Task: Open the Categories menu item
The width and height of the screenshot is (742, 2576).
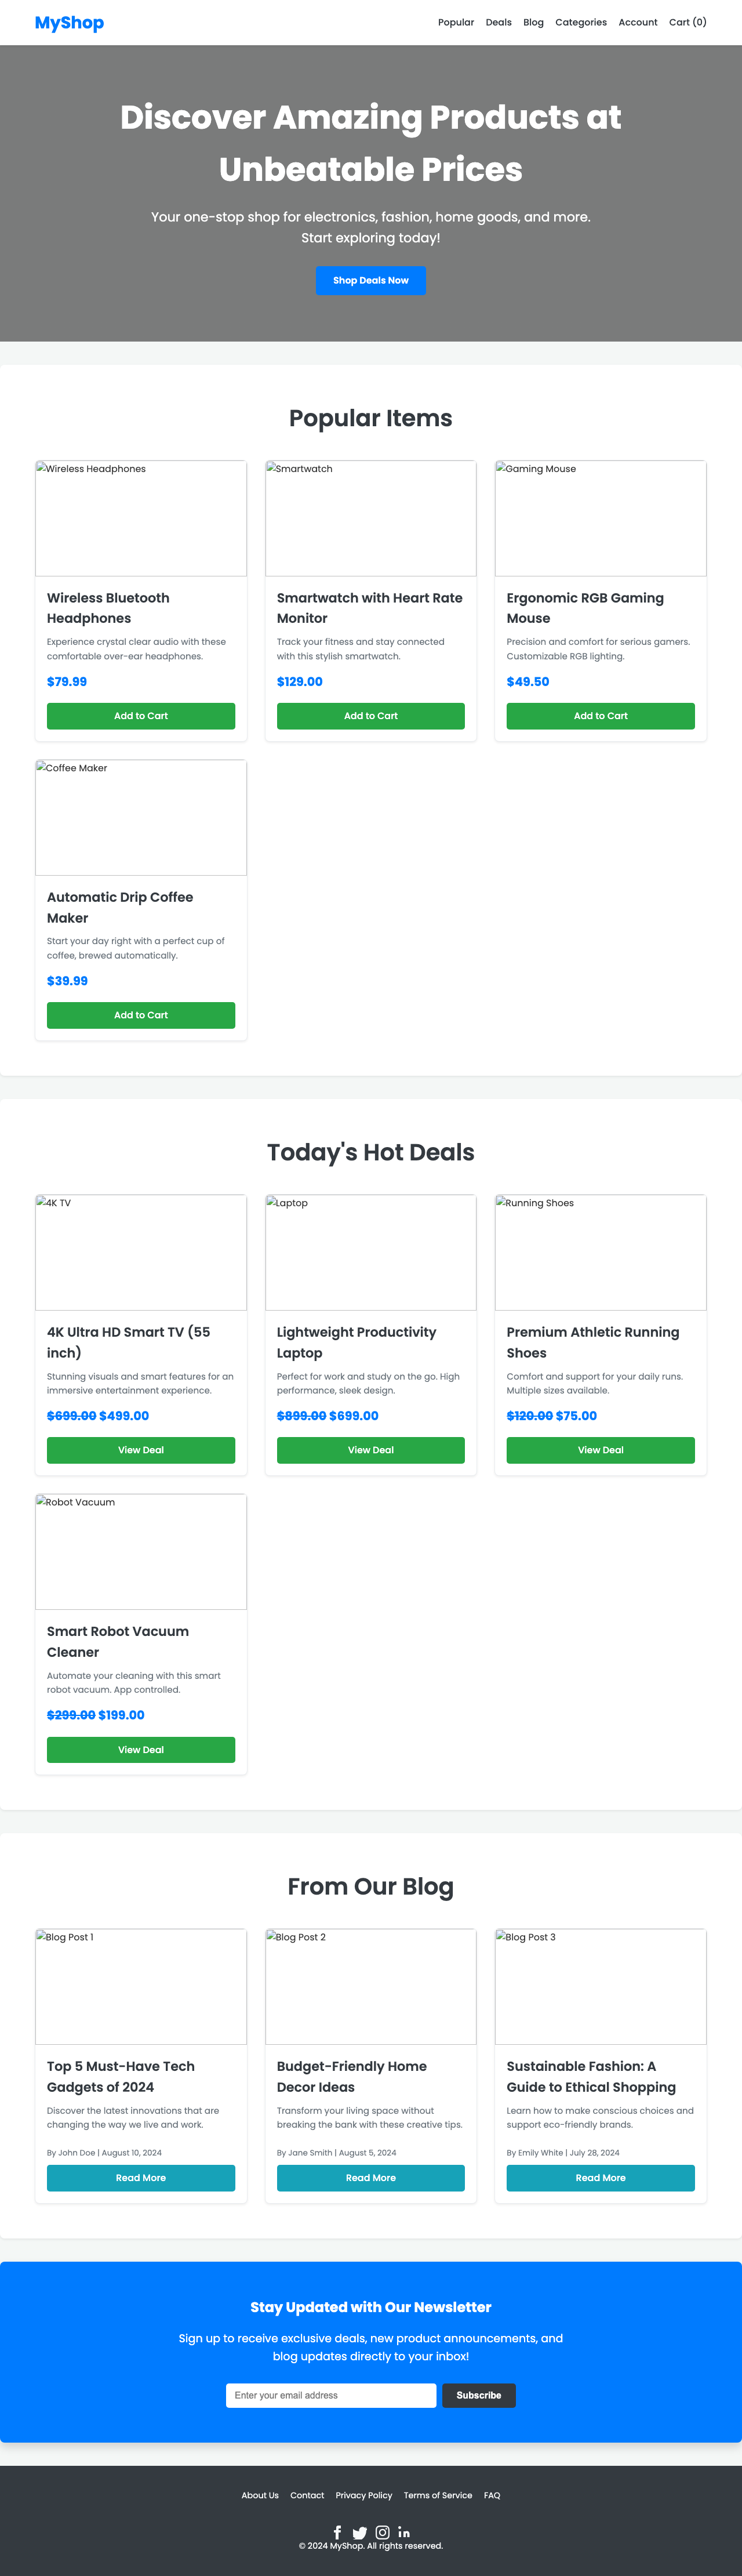Action: (581, 22)
